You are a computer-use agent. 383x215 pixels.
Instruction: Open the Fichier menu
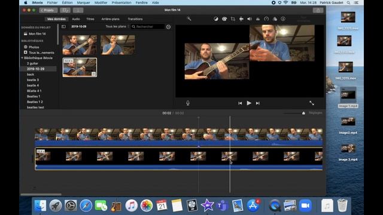pyautogui.click(x=52, y=2)
